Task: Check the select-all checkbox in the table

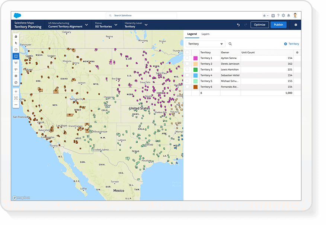Action: pyautogui.click(x=186, y=52)
